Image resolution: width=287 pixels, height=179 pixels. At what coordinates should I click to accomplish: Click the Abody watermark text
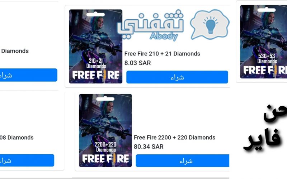tap(164, 36)
